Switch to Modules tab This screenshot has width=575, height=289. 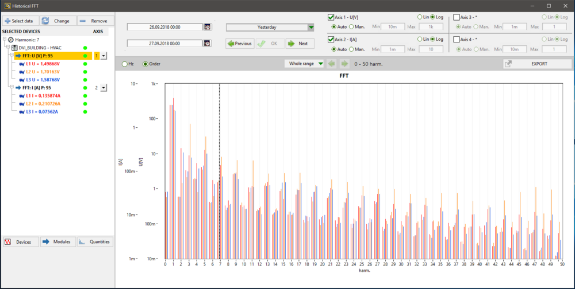click(58, 242)
